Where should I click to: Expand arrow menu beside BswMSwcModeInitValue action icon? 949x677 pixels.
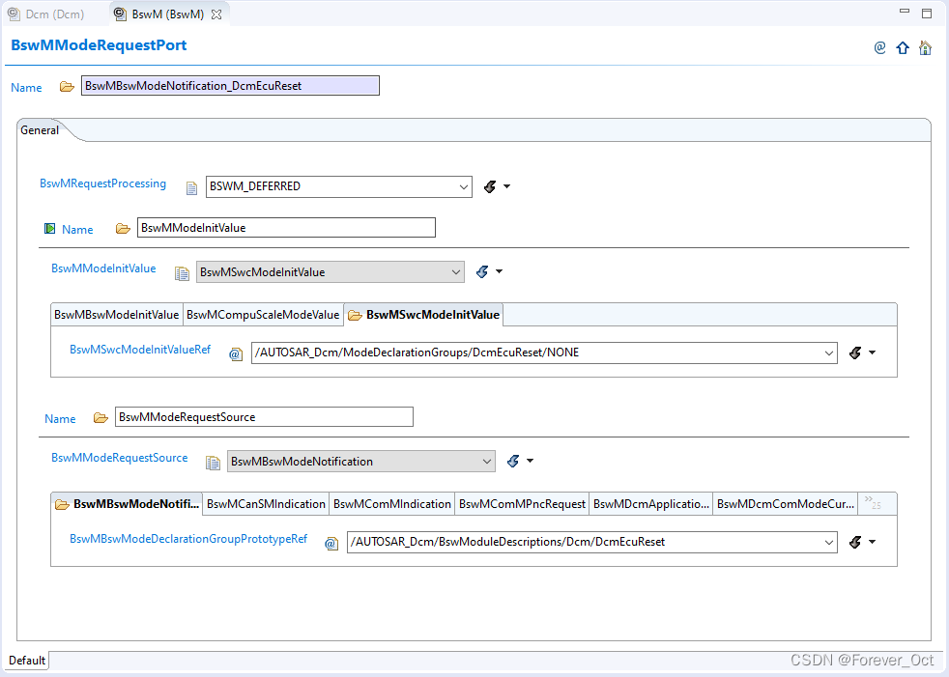[x=500, y=271]
